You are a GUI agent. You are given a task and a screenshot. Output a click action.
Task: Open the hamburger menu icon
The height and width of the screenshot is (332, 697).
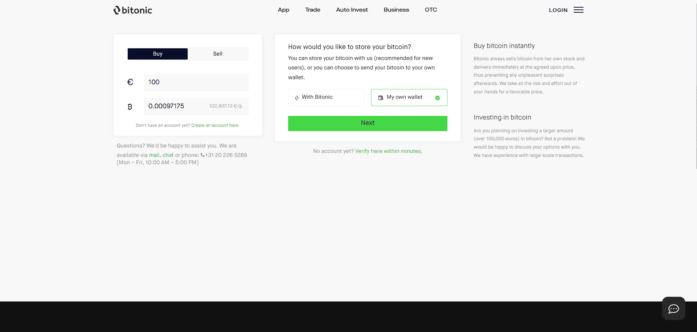click(578, 10)
